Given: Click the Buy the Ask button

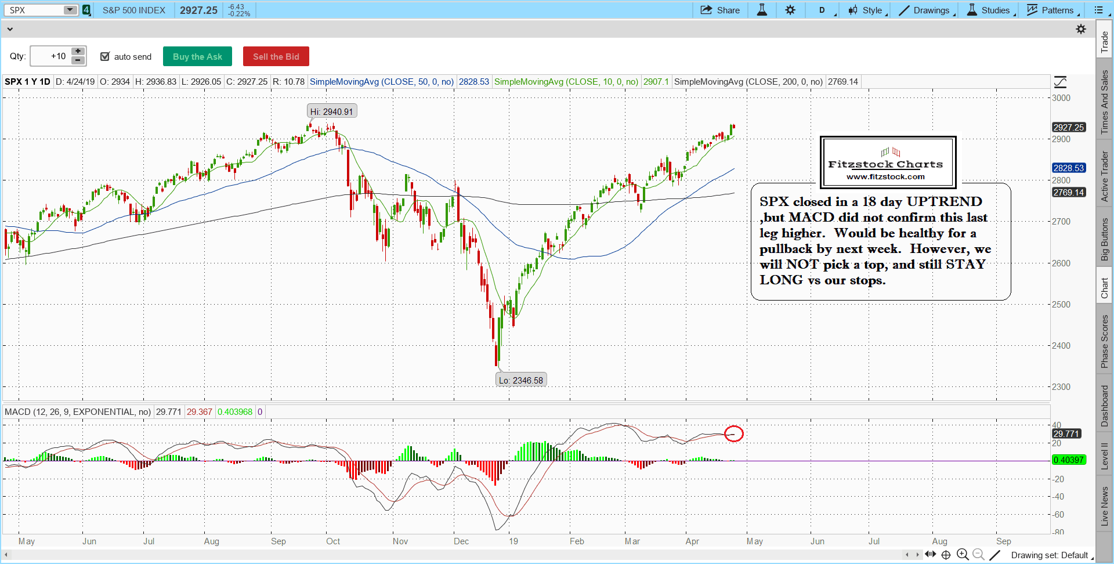Looking at the screenshot, I should 197,56.
